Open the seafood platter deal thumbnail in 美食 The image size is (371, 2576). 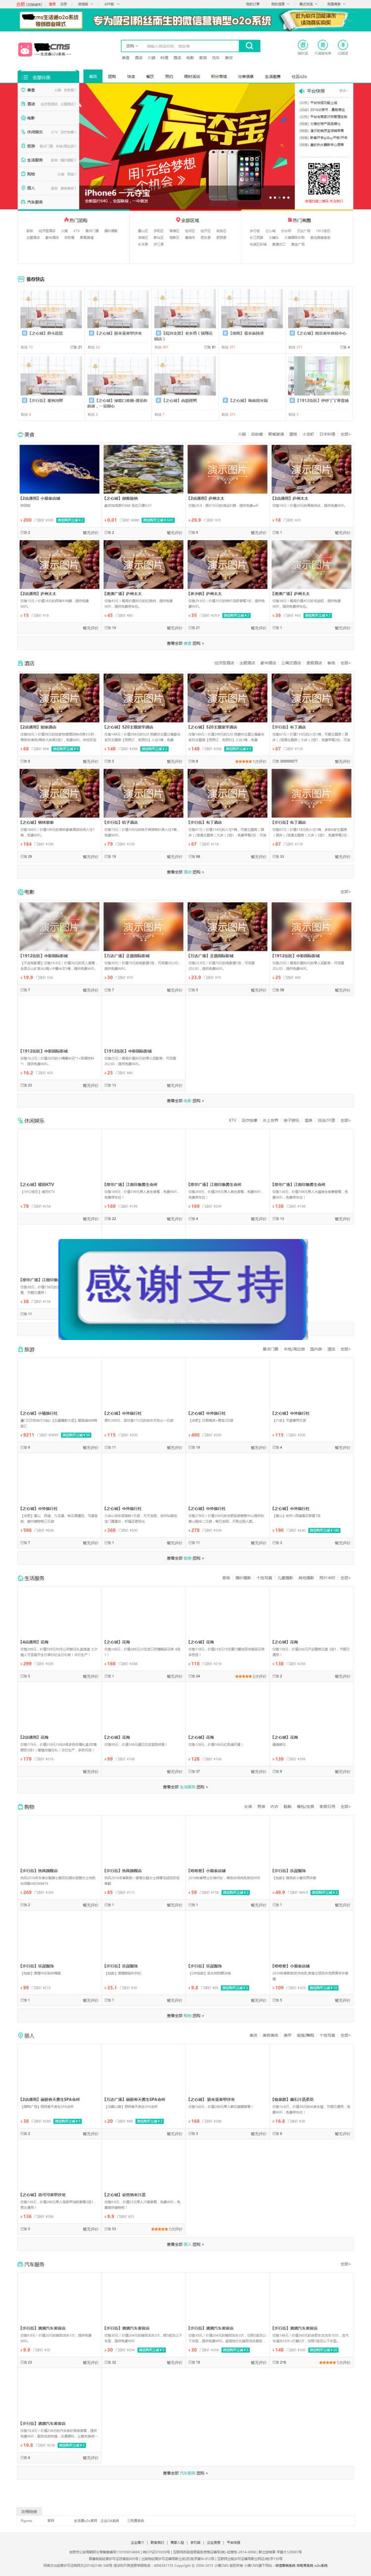pos(143,469)
